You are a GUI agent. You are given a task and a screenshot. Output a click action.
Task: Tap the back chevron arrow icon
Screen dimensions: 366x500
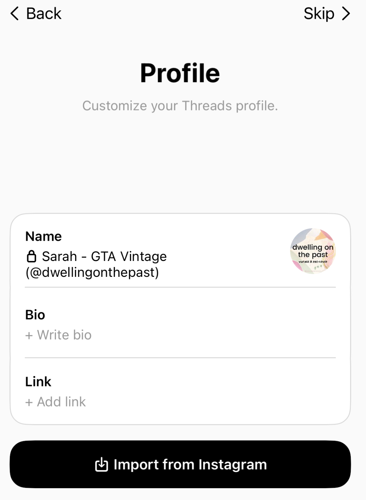[x=14, y=14]
